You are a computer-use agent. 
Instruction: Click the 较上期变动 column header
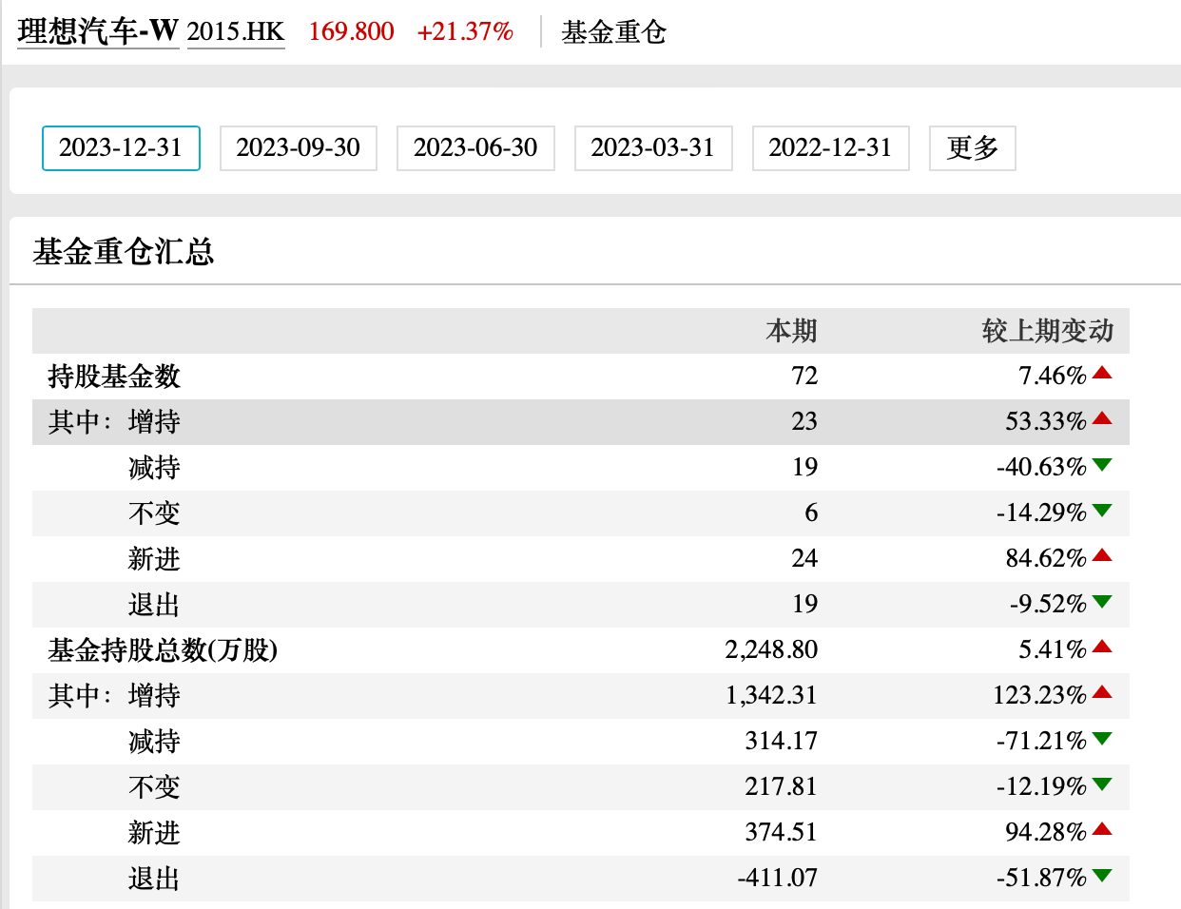[x=1047, y=331]
